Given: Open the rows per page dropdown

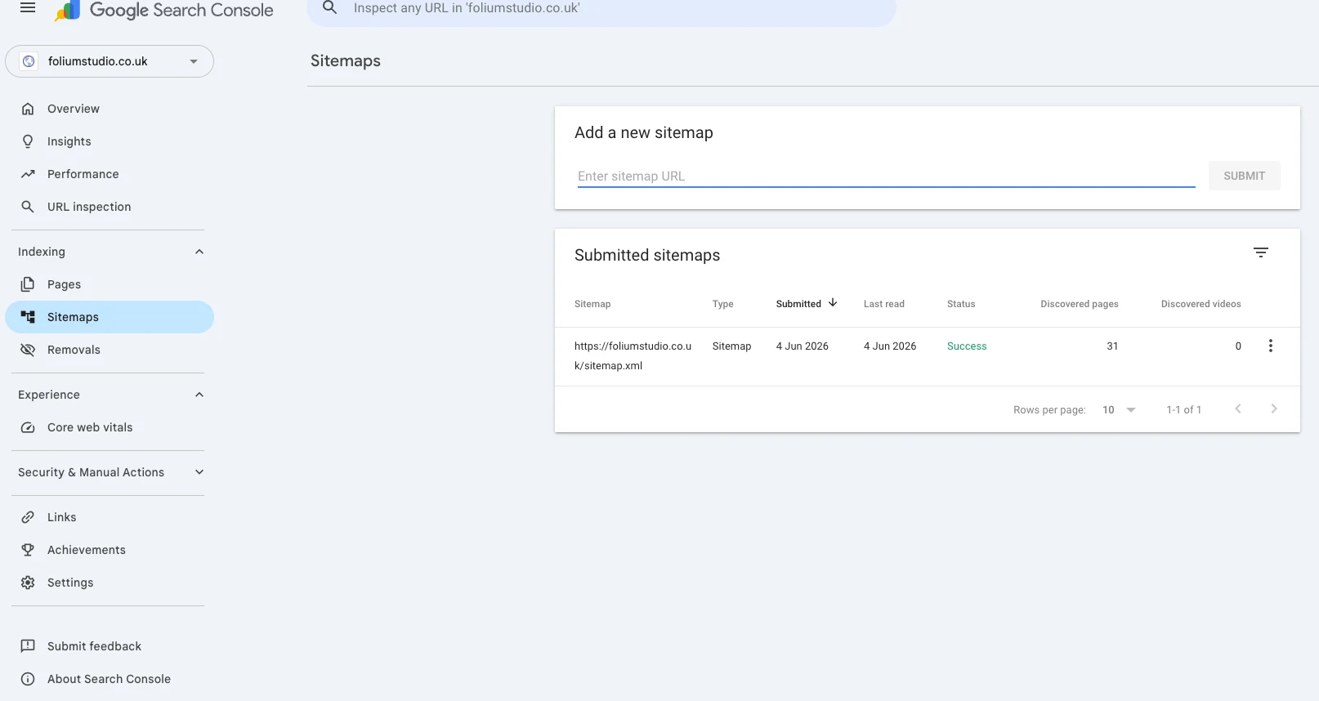Looking at the screenshot, I should click(1119, 409).
